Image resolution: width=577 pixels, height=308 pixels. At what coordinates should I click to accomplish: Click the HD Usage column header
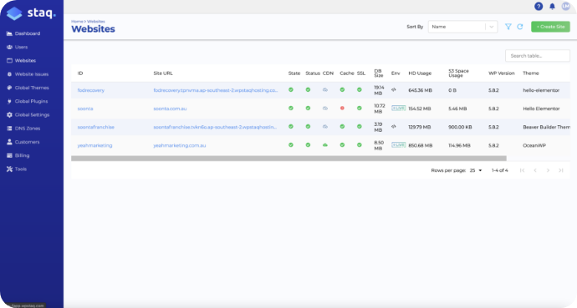pyautogui.click(x=420, y=73)
